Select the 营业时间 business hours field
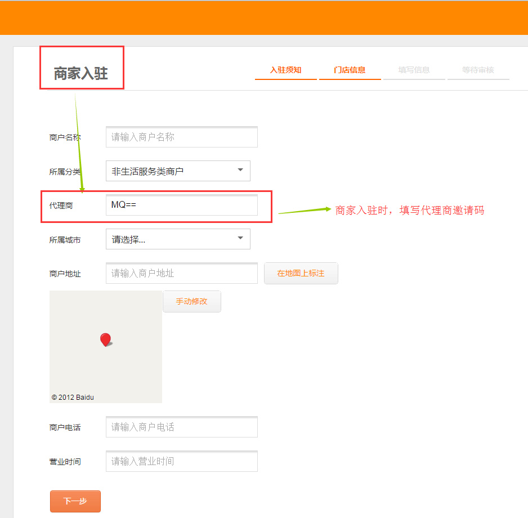This screenshot has width=528, height=518. click(181, 462)
